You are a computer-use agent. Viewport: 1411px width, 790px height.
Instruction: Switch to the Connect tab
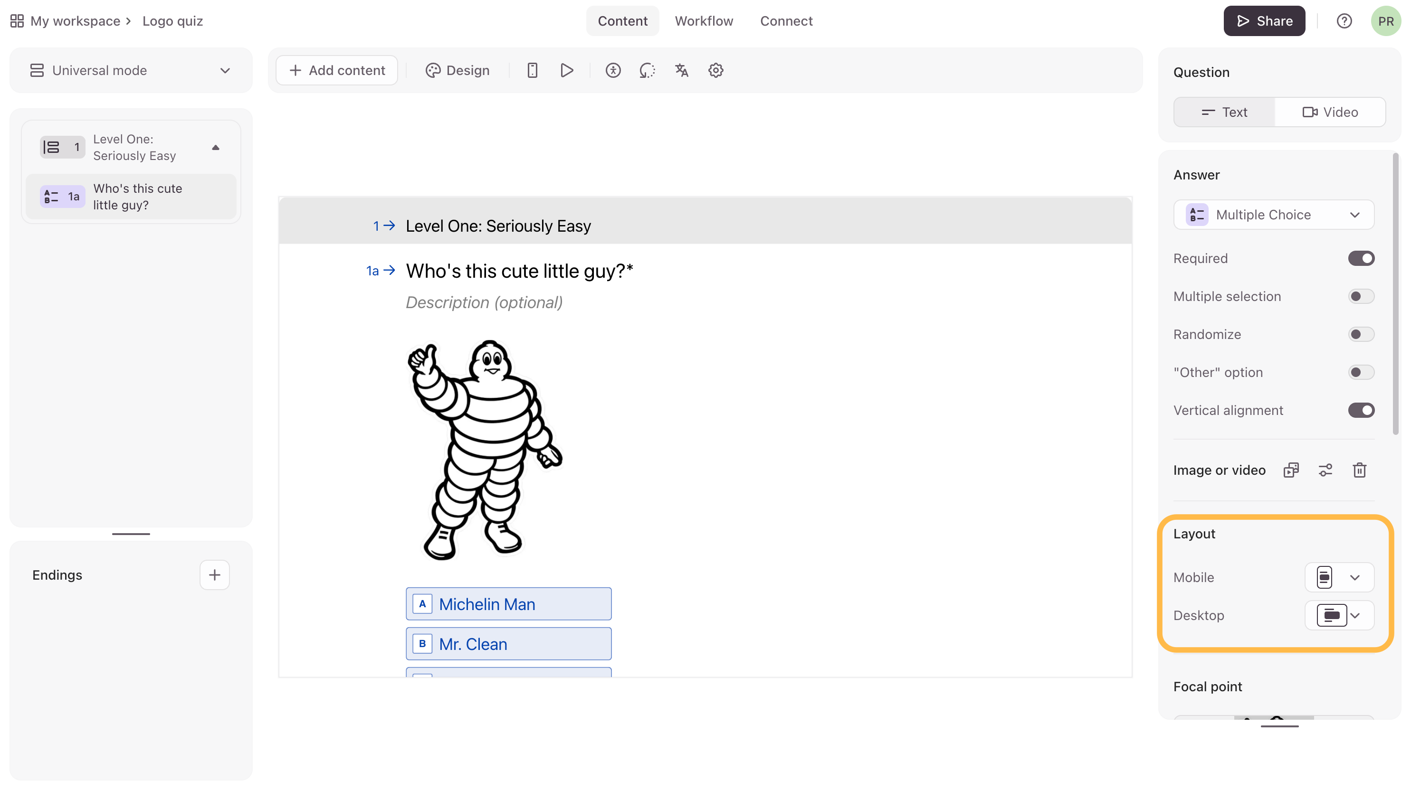pyautogui.click(x=786, y=21)
